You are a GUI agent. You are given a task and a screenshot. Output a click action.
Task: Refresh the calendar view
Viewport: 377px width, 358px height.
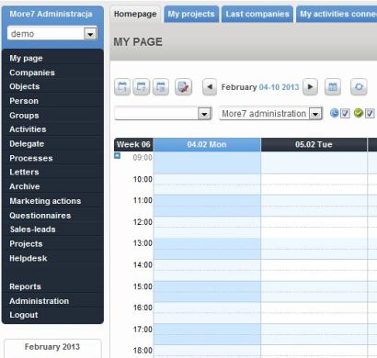[359, 87]
